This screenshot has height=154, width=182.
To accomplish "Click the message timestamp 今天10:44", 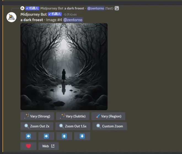I will [x=70, y=15].
